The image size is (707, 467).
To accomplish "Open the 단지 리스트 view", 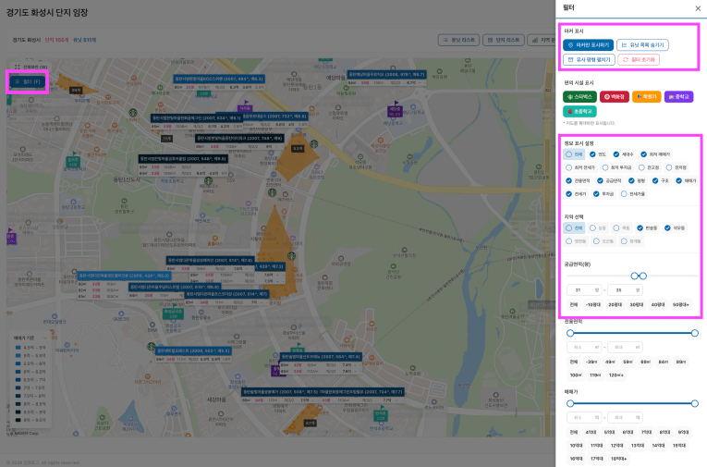I will pyautogui.click(x=503, y=41).
